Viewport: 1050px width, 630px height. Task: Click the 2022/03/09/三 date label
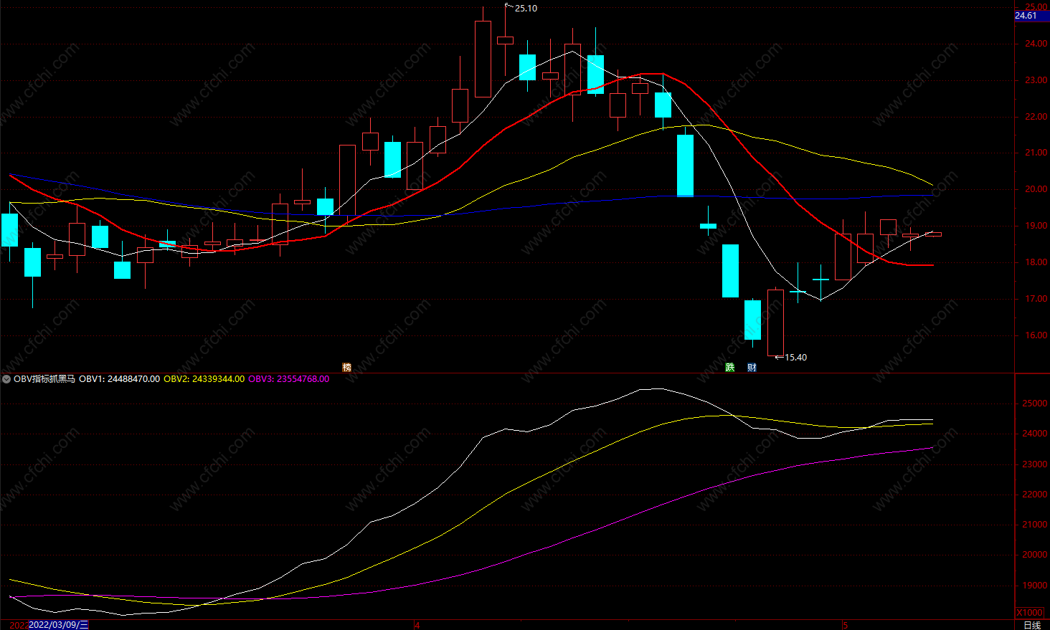tap(59, 625)
